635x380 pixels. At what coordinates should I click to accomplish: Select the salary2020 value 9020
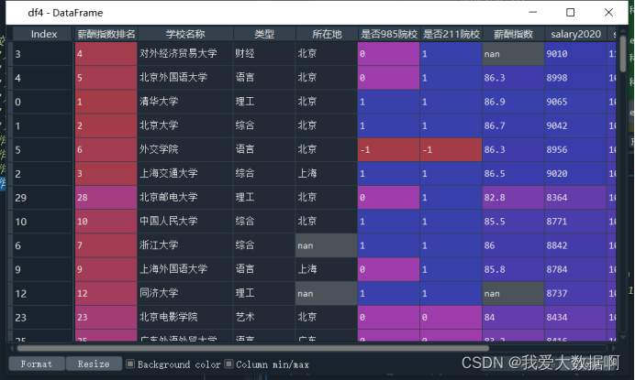(x=575, y=173)
